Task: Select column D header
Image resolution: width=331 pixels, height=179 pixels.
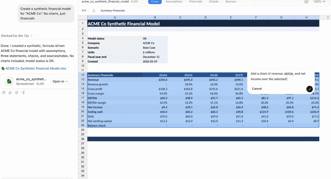Action: 205,17
